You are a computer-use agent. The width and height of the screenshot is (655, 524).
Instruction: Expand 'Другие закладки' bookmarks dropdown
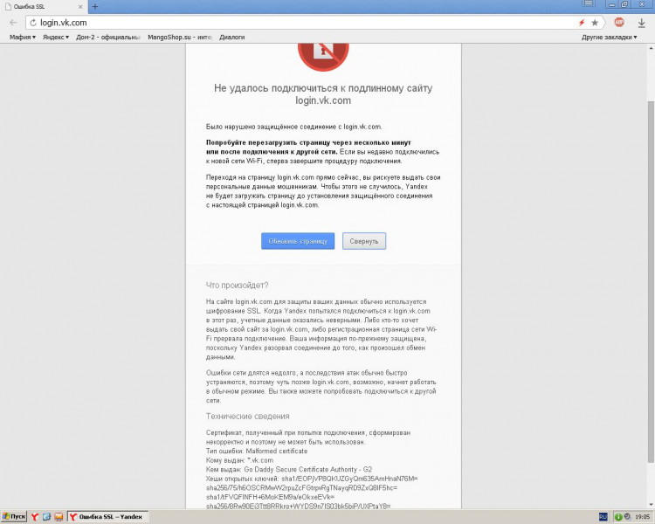609,38
